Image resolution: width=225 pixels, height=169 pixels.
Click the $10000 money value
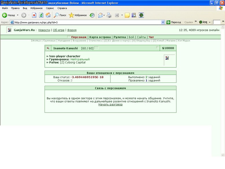pos(168,48)
